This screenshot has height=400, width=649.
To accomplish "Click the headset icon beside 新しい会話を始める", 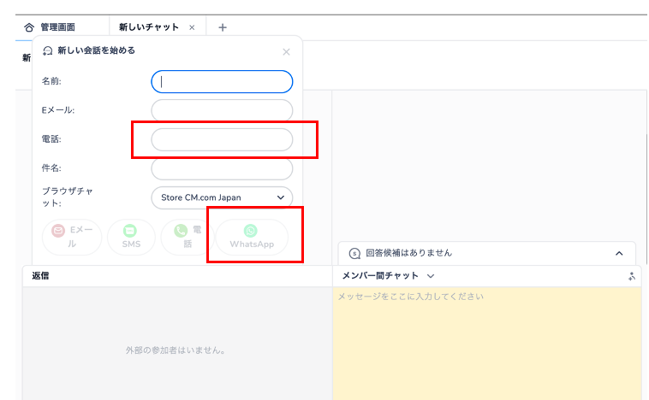I will point(48,50).
